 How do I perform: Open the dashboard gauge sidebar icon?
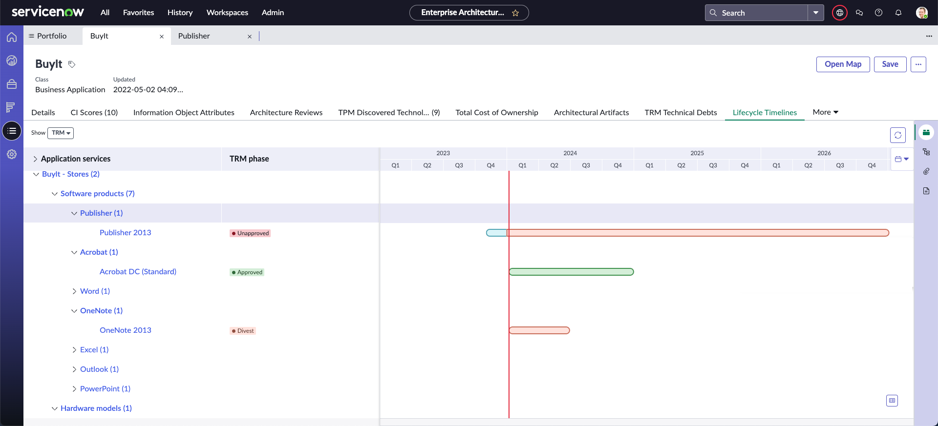coord(12,61)
